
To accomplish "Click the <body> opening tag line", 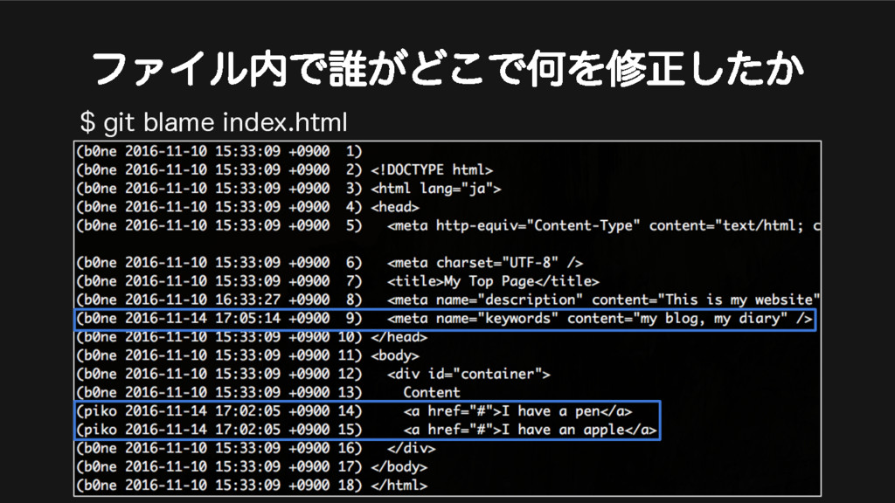I will point(247,355).
